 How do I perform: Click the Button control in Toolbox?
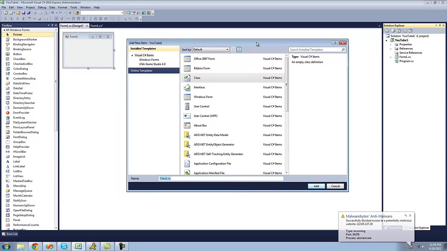(x=17, y=54)
